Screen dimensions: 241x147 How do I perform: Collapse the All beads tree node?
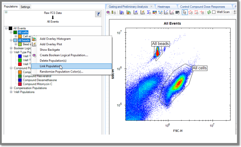11,40
